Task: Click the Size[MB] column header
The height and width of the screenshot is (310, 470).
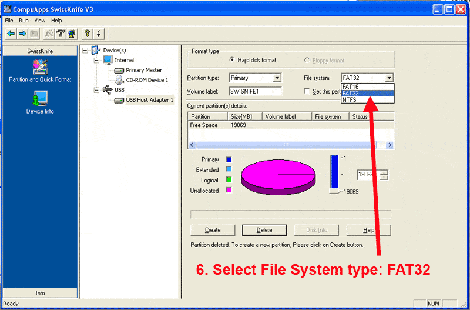Action: click(x=244, y=116)
